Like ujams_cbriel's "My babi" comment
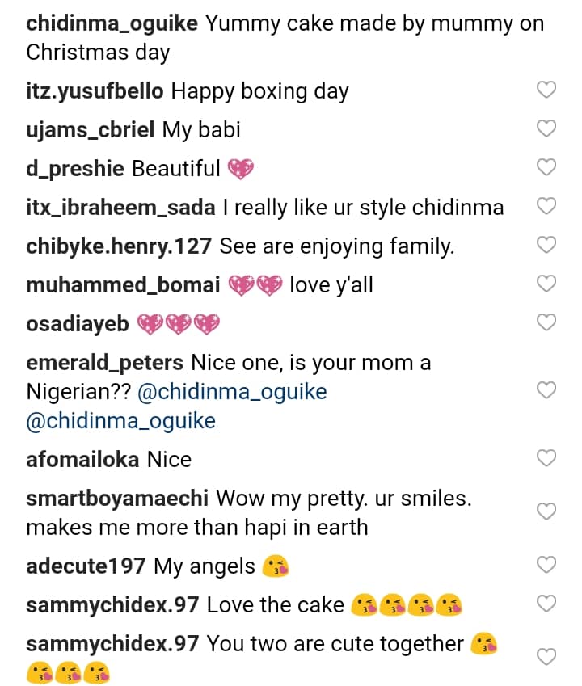The width and height of the screenshot is (582, 686). coord(547,129)
